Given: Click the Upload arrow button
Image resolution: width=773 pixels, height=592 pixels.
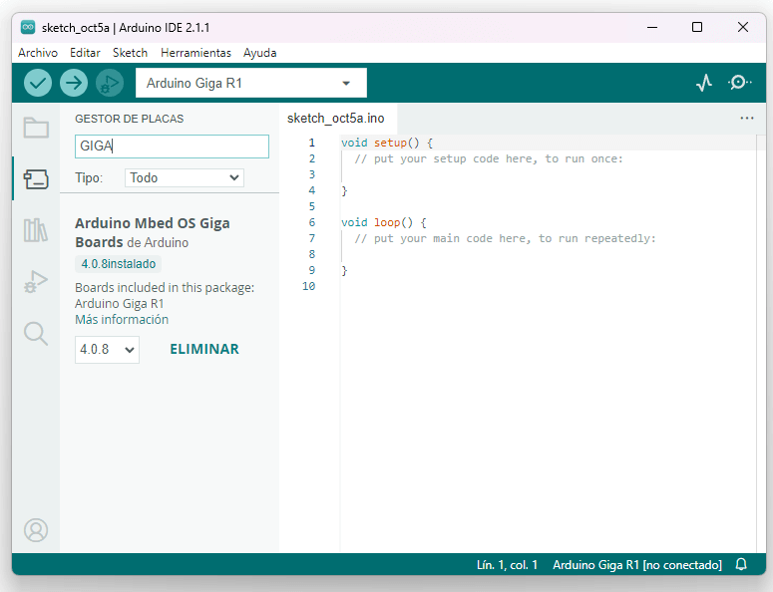Looking at the screenshot, I should [x=74, y=83].
